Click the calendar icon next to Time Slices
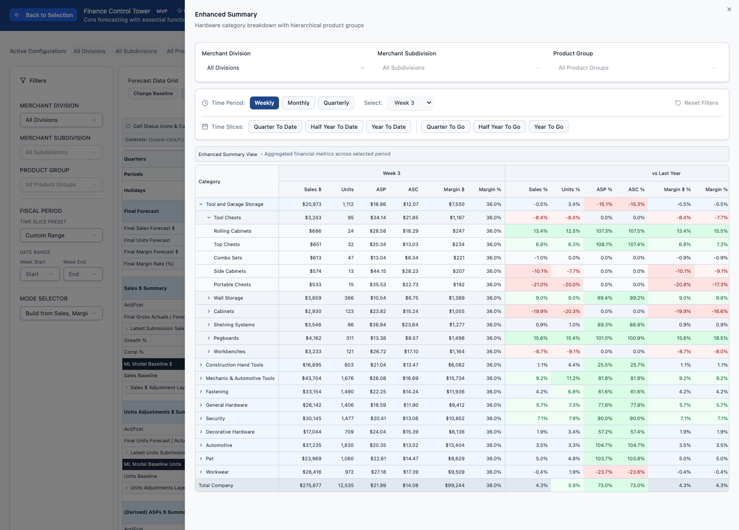739x530 pixels. coord(205,126)
